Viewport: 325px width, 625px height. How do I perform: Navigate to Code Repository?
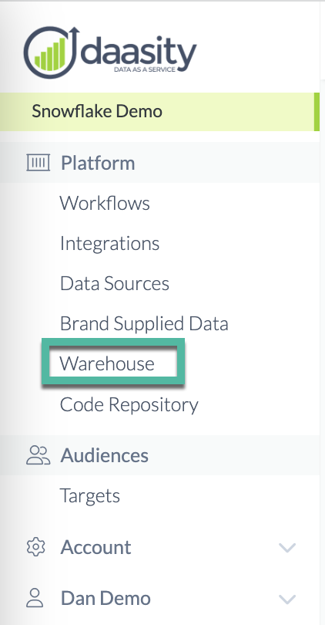(129, 404)
